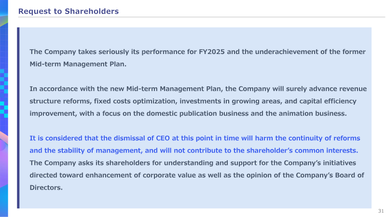Click the line starting 'improvement, with a focus'

point(188,113)
